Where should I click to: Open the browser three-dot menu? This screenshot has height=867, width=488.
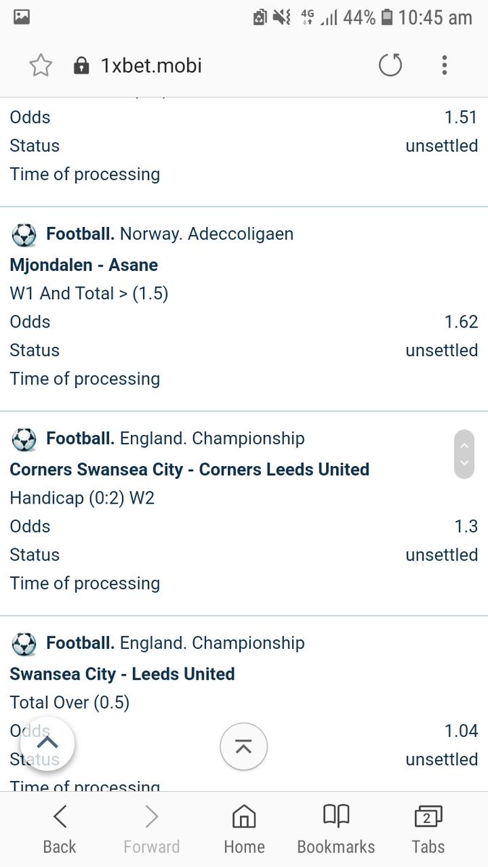click(444, 66)
